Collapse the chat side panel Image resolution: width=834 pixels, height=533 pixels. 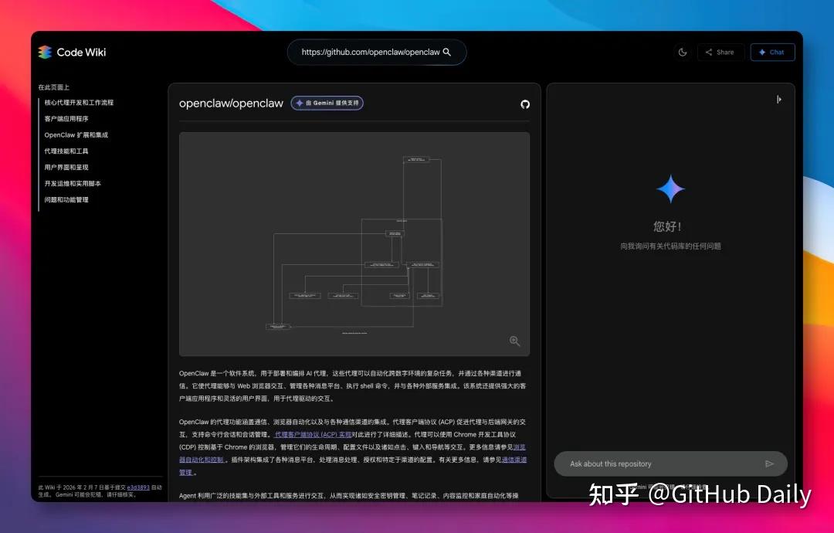(778, 99)
